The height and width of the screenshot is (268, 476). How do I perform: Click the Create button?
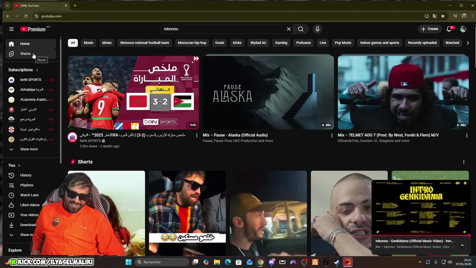[x=430, y=29]
